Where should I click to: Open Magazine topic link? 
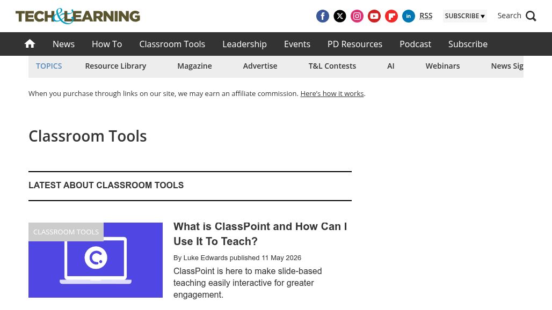[195, 66]
